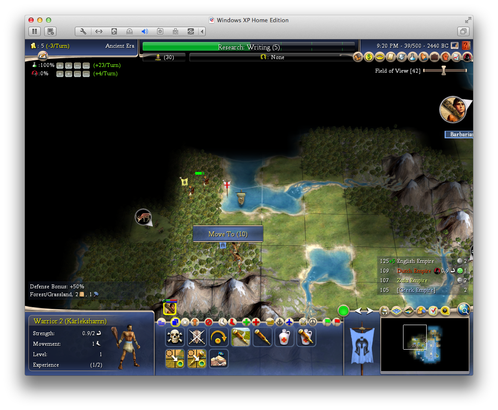Screen dimensions: 498x410
Task: Open the Finance Advisor dollar icon
Action: [368, 57]
